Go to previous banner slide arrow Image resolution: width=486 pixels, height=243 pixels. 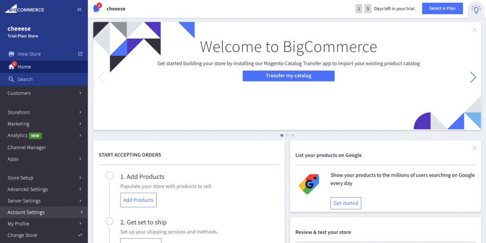pos(101,77)
